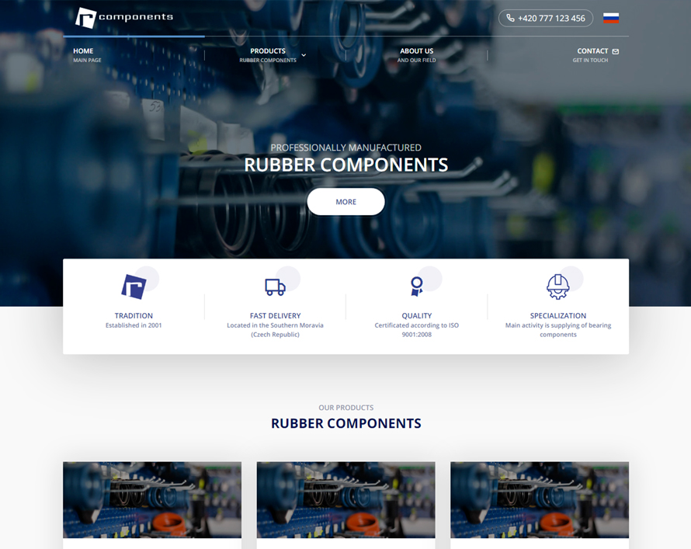Click the R components logo in header
691x549 pixels.
124,17
